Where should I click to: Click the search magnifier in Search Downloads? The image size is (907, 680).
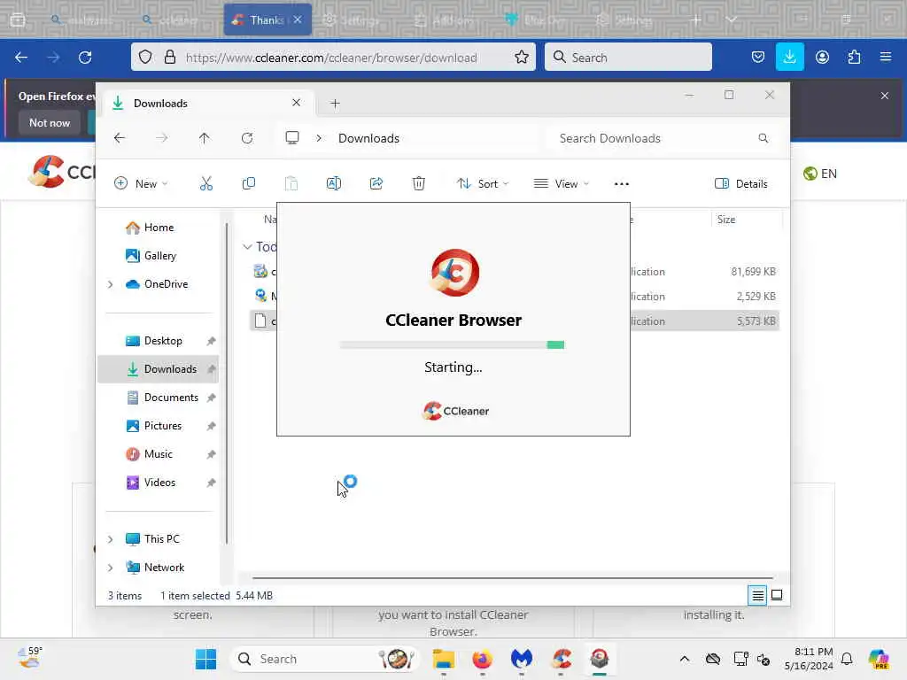pyautogui.click(x=764, y=138)
